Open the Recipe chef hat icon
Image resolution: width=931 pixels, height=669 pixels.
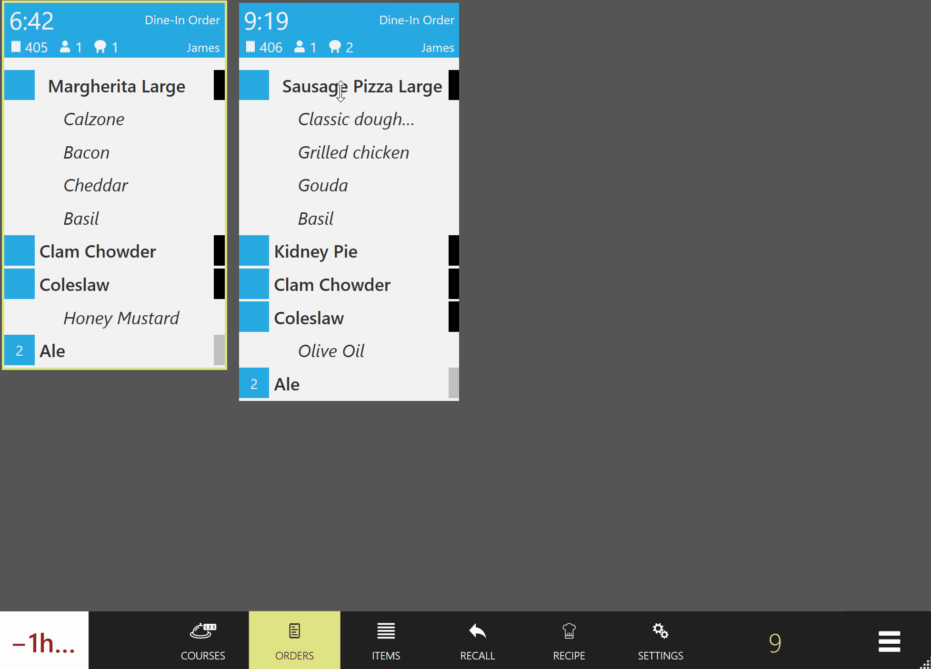click(x=569, y=631)
